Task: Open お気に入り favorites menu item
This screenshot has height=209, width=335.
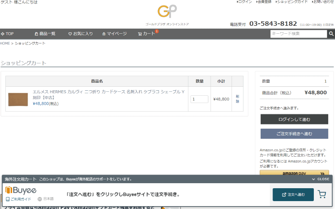Action: pos(80,34)
